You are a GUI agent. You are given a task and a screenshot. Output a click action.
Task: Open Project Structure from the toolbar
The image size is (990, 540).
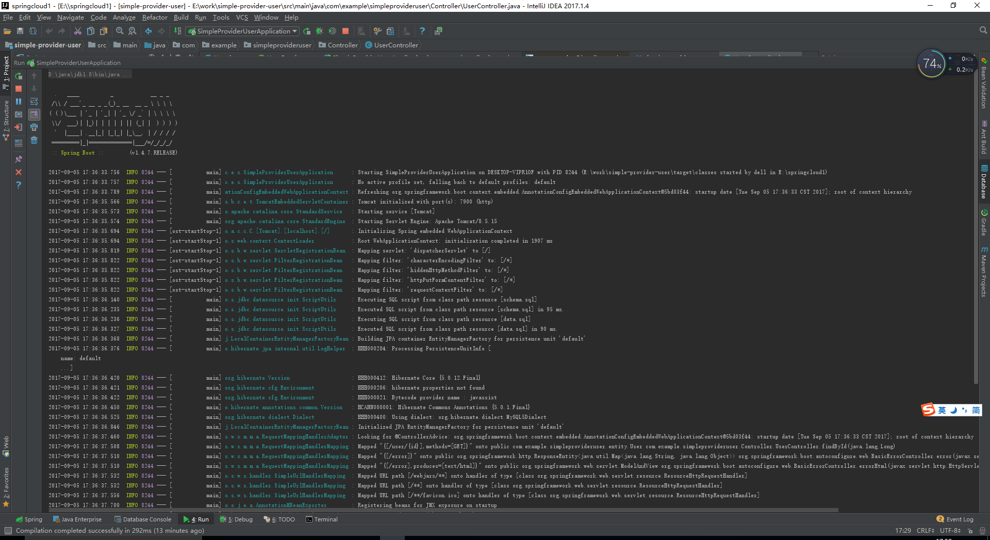click(390, 31)
